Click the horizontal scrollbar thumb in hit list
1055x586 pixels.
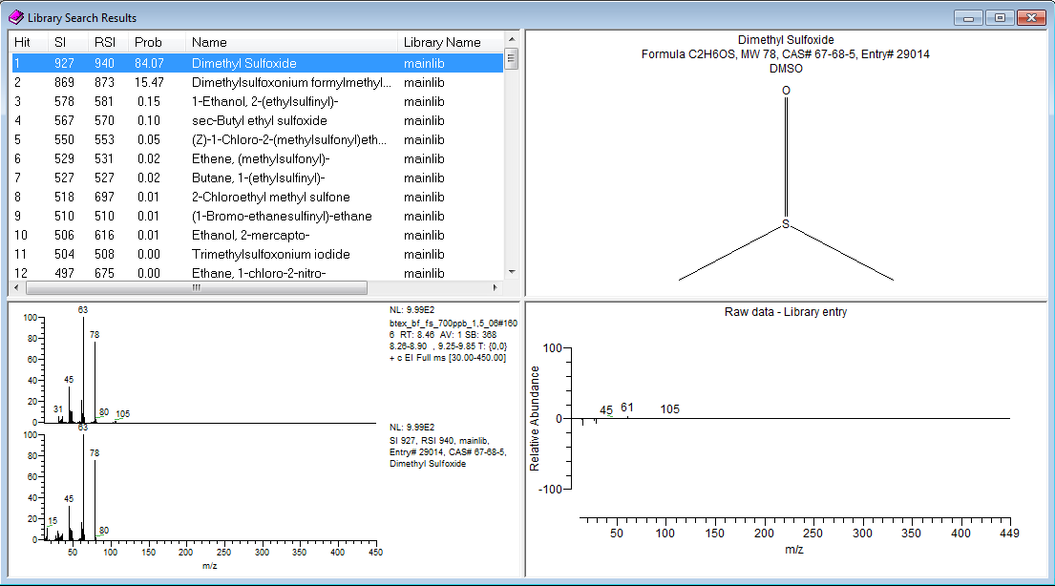(x=197, y=287)
